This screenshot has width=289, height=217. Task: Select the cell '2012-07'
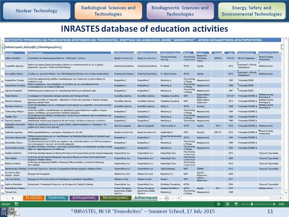(x=231, y=96)
